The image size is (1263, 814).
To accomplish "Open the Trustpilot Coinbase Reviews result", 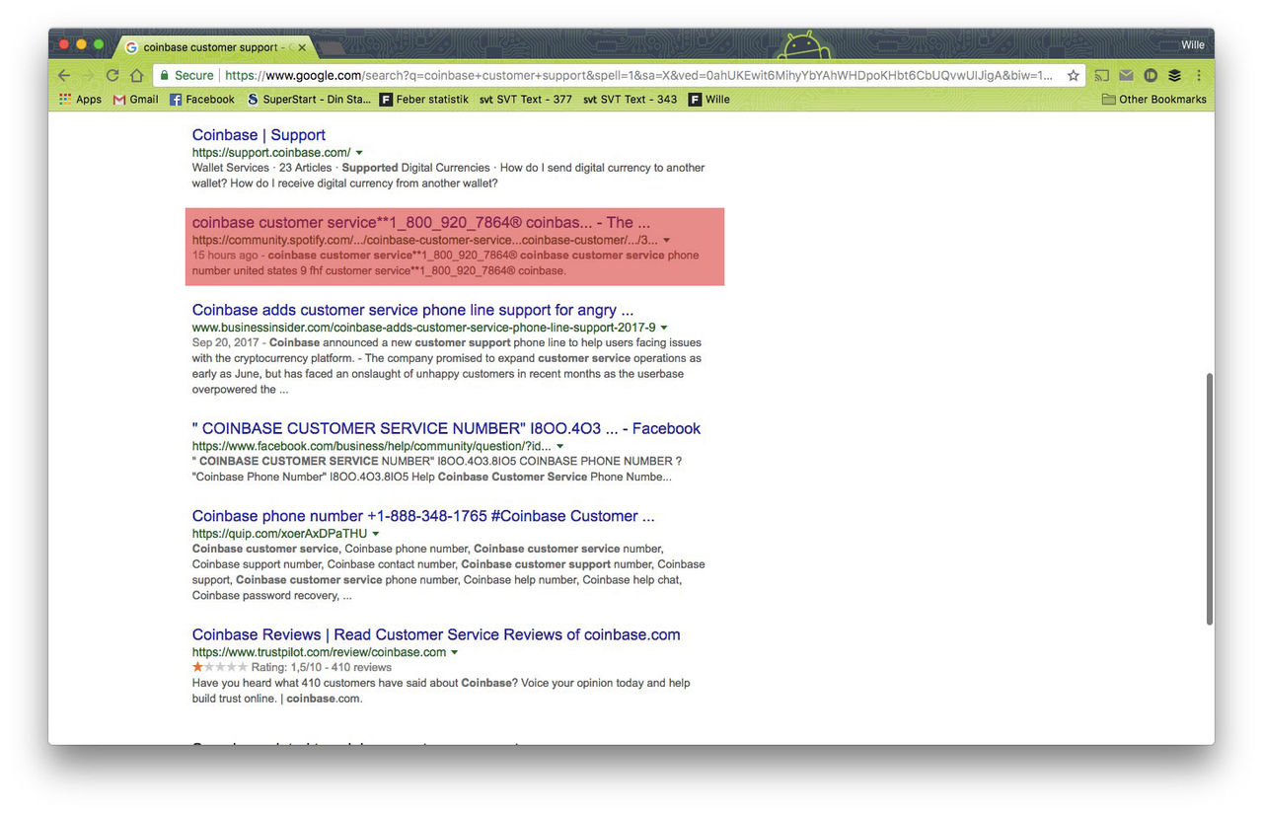I will [x=436, y=634].
